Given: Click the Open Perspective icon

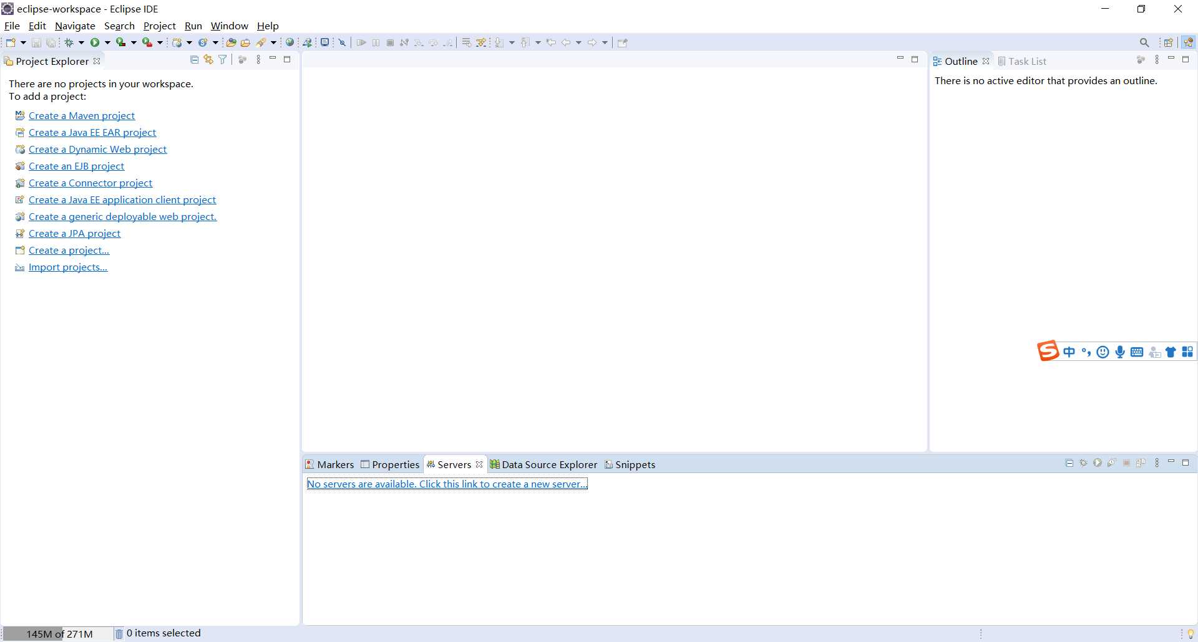Looking at the screenshot, I should [1169, 42].
